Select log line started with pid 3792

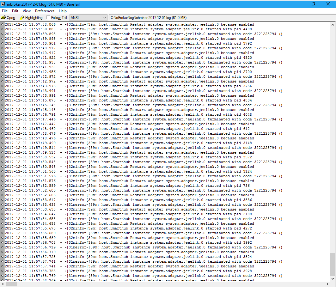(128, 43)
